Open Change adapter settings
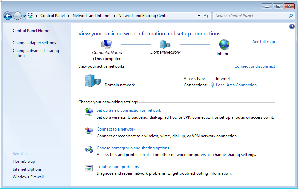The image size is (298, 189). coord(34,43)
